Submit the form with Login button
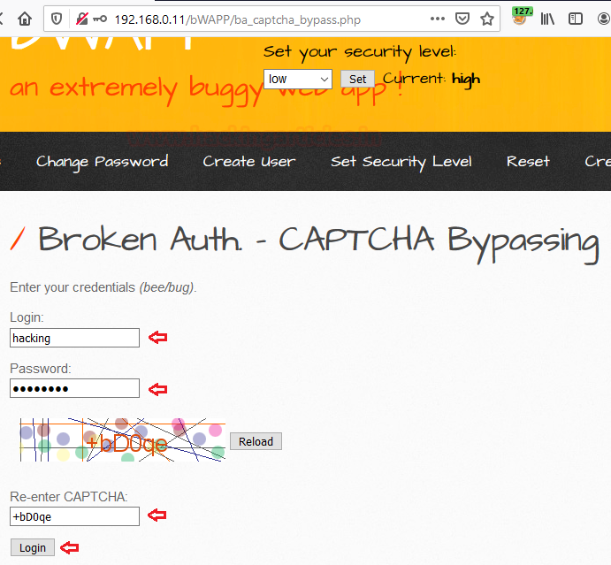This screenshot has height=565, width=611. (x=33, y=547)
